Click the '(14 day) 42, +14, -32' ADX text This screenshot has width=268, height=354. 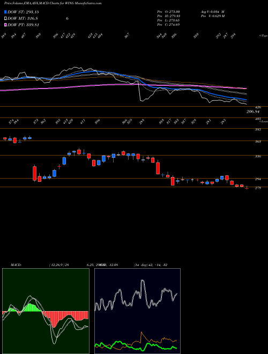click(x=151, y=265)
